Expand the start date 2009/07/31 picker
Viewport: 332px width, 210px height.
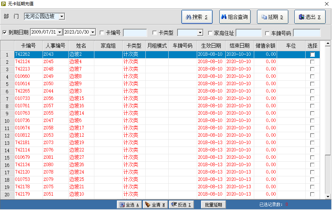pos(59,32)
